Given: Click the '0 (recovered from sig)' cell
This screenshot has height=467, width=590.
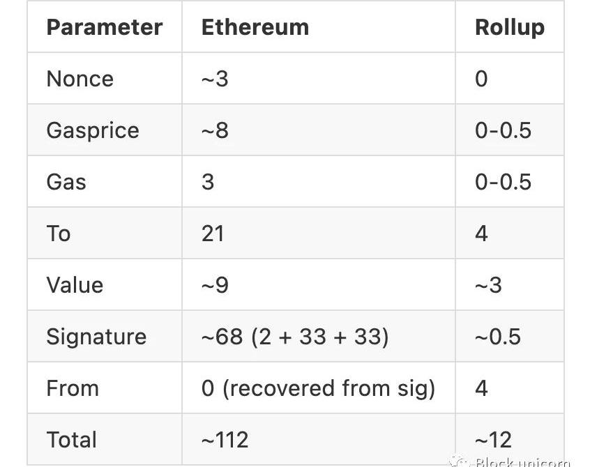Looking at the screenshot, I should [x=319, y=388].
